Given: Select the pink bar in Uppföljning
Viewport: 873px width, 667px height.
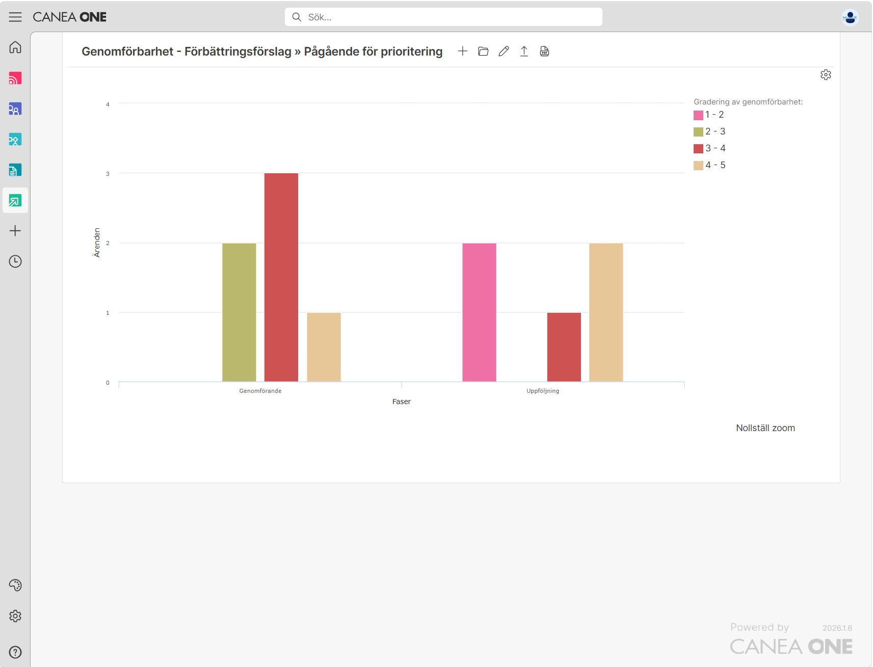Looking at the screenshot, I should (479, 312).
